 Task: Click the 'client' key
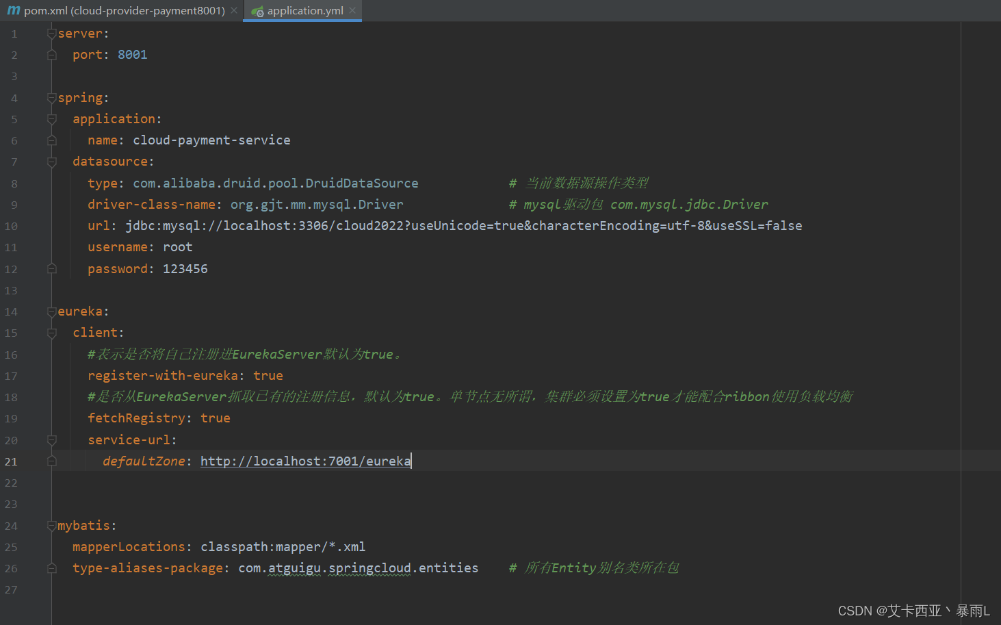[x=95, y=332]
